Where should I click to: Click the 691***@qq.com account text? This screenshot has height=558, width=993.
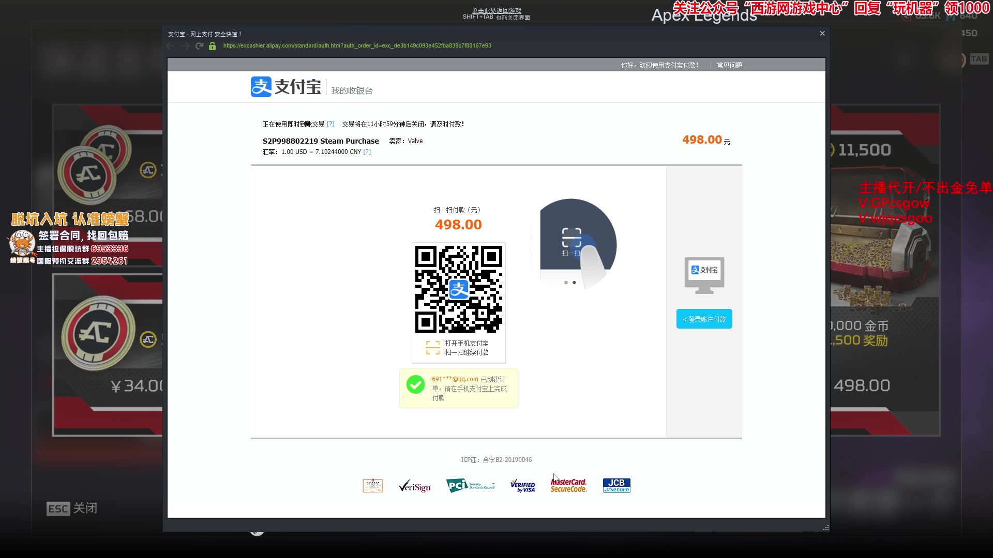pos(455,379)
